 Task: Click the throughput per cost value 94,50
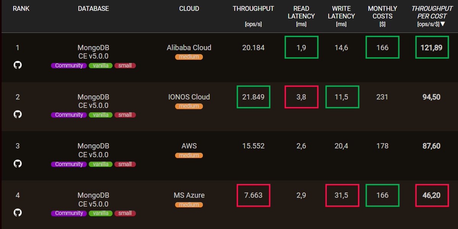click(432, 97)
